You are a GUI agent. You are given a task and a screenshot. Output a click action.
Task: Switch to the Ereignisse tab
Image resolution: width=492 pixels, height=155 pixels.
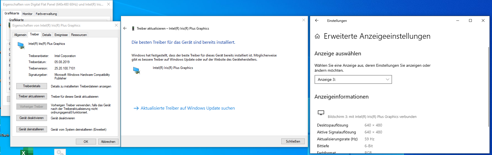(x=61, y=35)
